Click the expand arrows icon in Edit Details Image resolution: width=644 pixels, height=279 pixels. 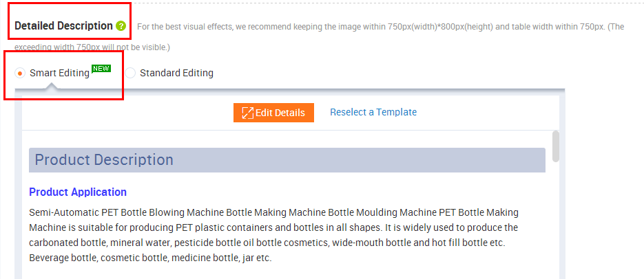(x=248, y=113)
